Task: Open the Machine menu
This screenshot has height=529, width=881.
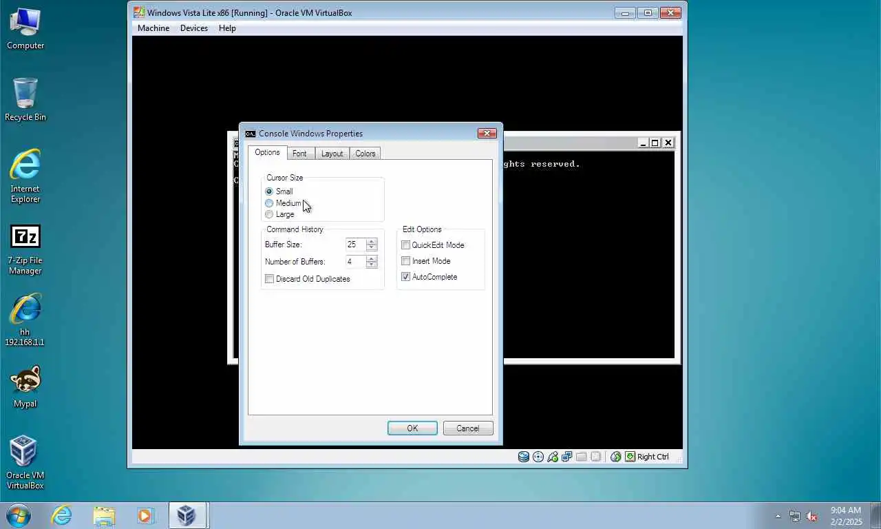Action: pos(153,28)
